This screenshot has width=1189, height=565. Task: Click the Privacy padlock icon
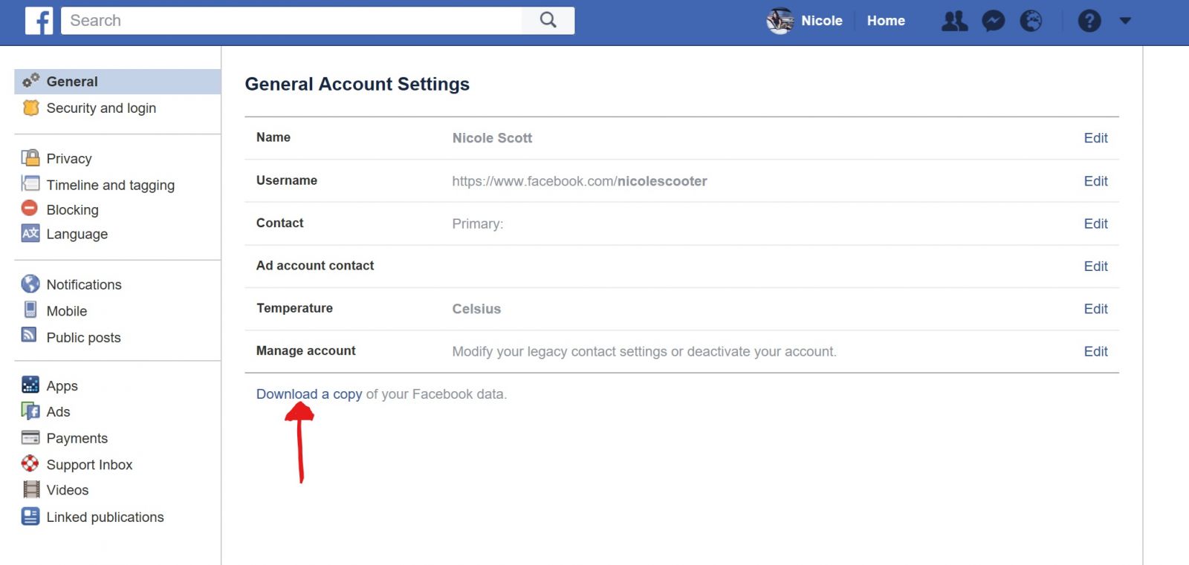[x=30, y=157]
